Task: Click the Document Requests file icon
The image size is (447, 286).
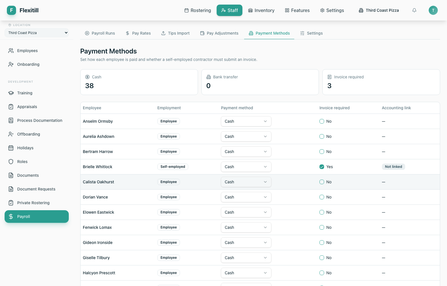Action: tap(11, 189)
